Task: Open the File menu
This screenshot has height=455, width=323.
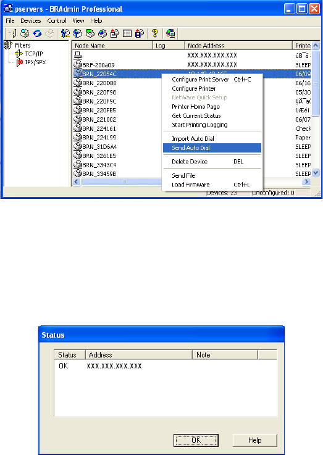Action: coord(10,20)
